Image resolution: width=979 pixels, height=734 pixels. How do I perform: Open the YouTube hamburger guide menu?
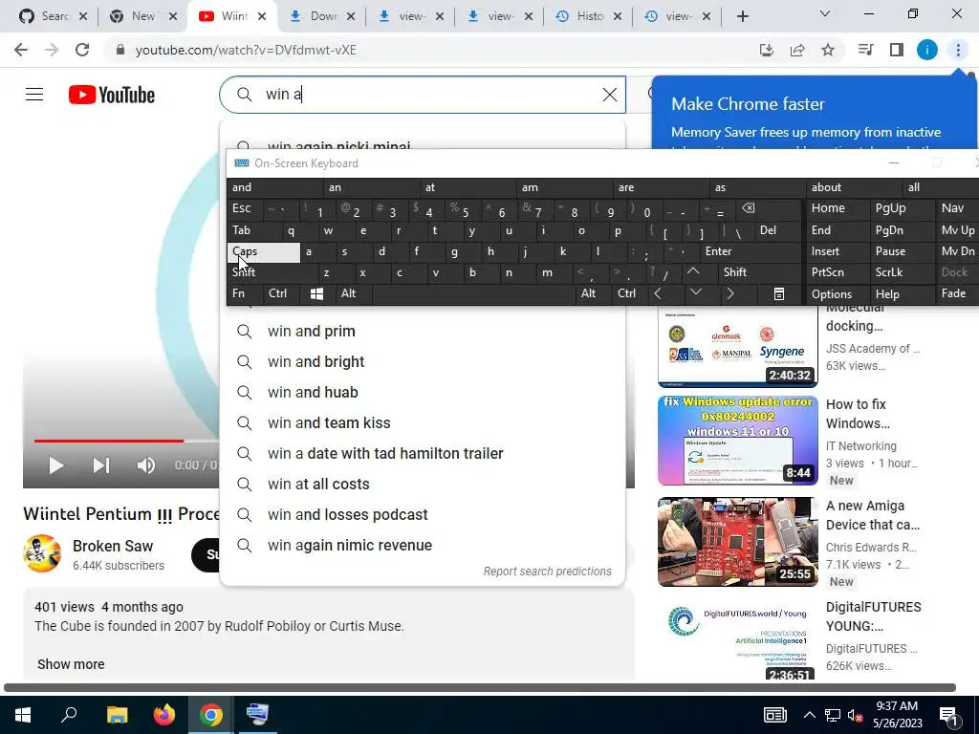pos(34,95)
